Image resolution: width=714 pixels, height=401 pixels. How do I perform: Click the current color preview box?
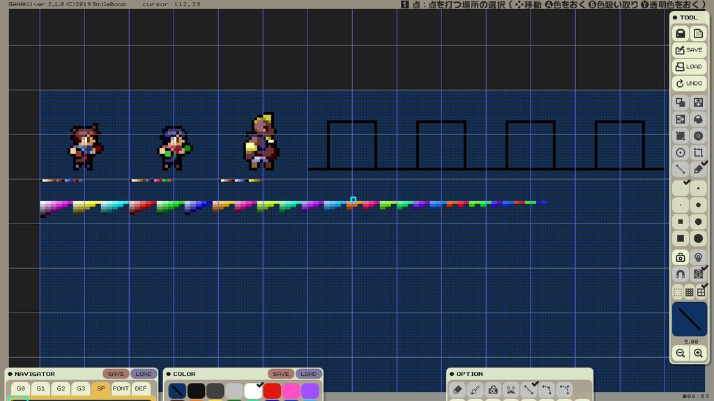pyautogui.click(x=690, y=319)
